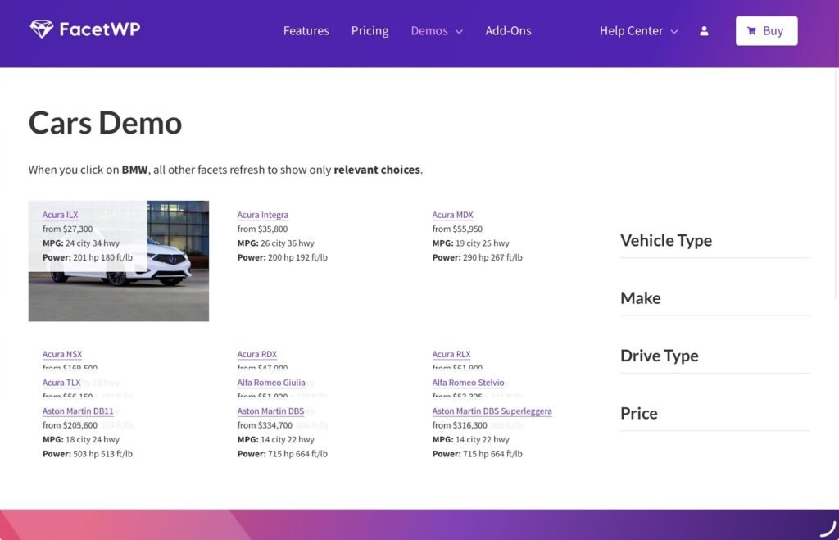The width and height of the screenshot is (839, 540).
Task: Expand the Vehicle Type facet heading
Action: coord(665,240)
